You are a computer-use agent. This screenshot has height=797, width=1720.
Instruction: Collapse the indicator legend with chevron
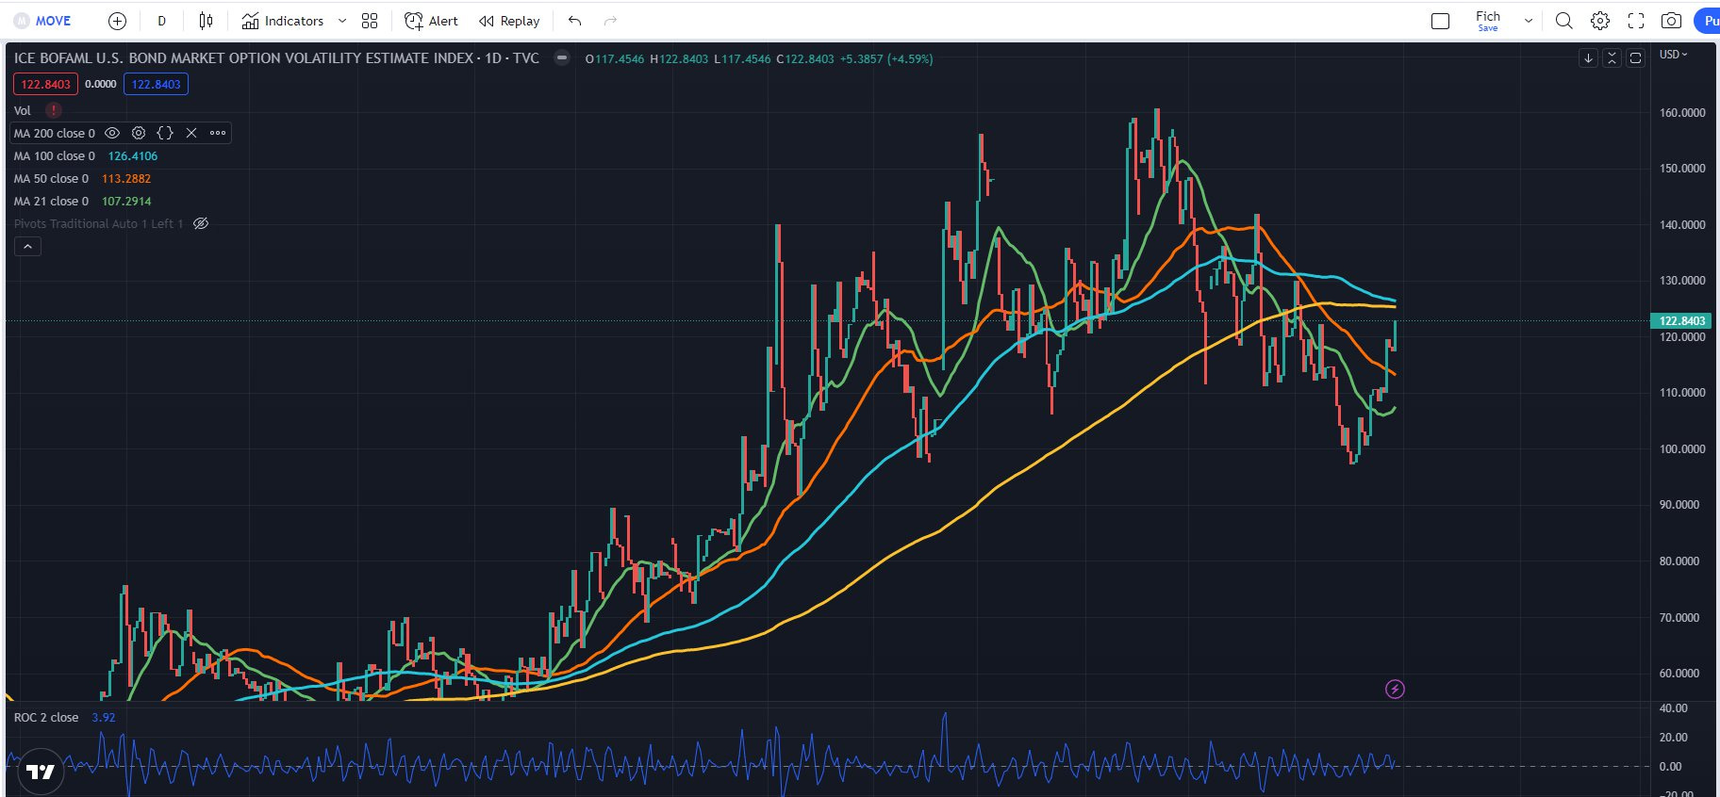click(x=27, y=247)
